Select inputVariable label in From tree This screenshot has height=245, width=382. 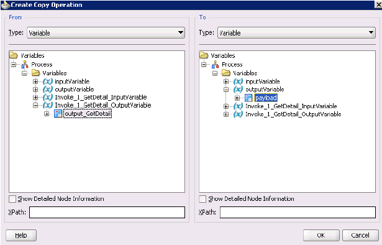(72, 81)
